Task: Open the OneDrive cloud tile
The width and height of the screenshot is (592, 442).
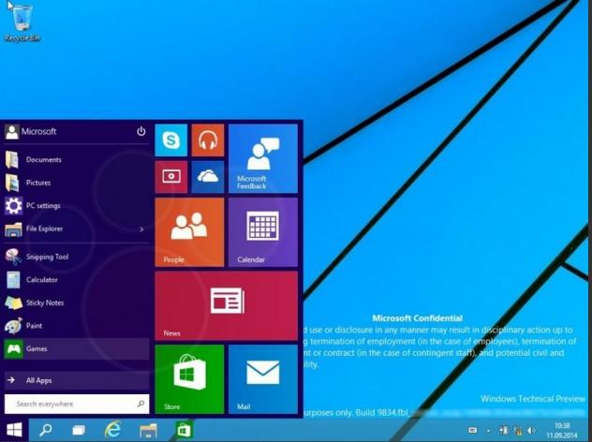Action: [207, 176]
